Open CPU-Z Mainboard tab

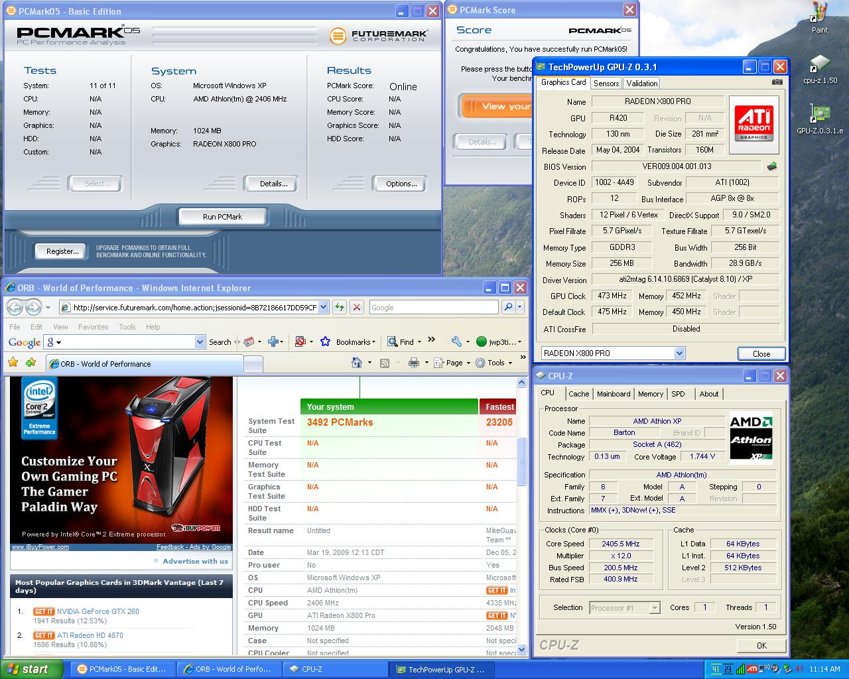pos(614,394)
